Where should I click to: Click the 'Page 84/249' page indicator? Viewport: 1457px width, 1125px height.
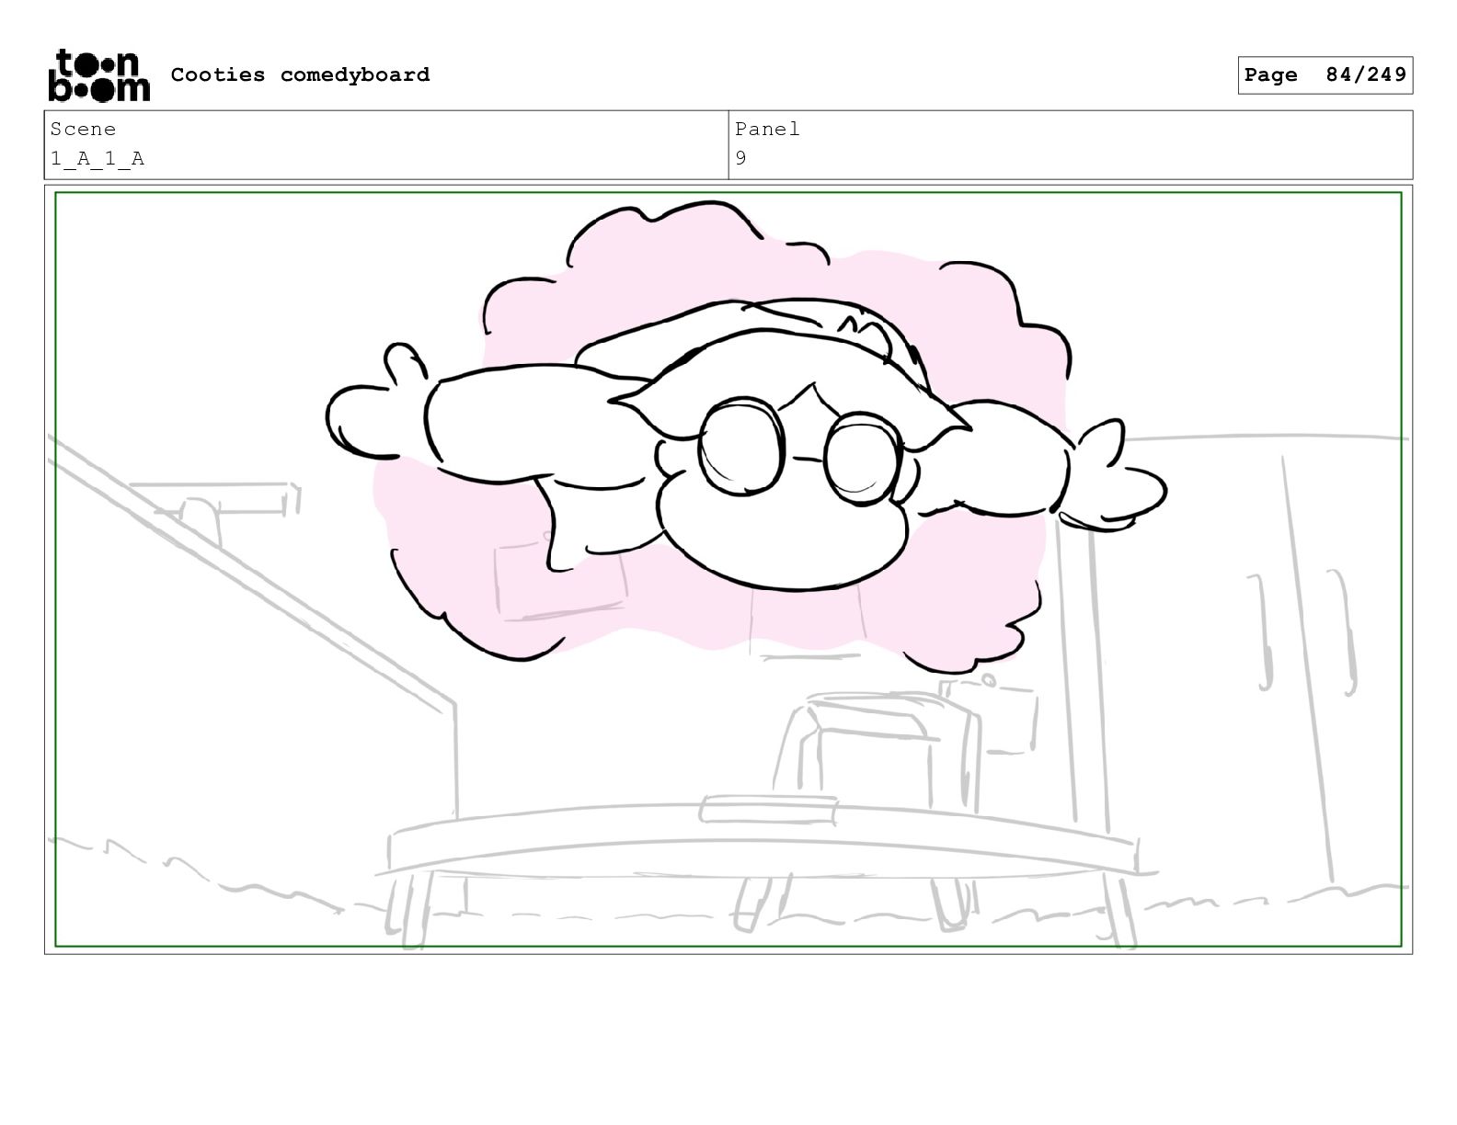[x=1325, y=75]
